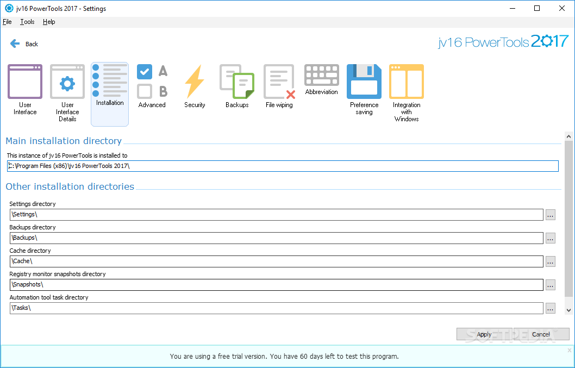Select the Installation settings icon
The height and width of the screenshot is (368, 575).
[110, 94]
